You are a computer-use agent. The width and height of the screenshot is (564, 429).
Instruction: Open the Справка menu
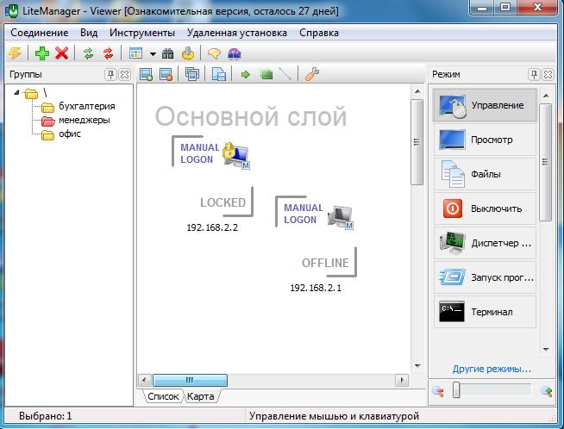click(x=319, y=33)
